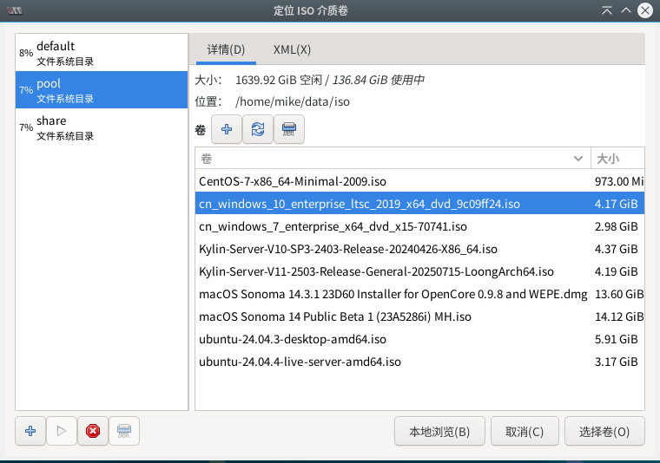Click the 8% usage of default pool
This screenshot has width=660, height=463.
(x=26, y=53)
